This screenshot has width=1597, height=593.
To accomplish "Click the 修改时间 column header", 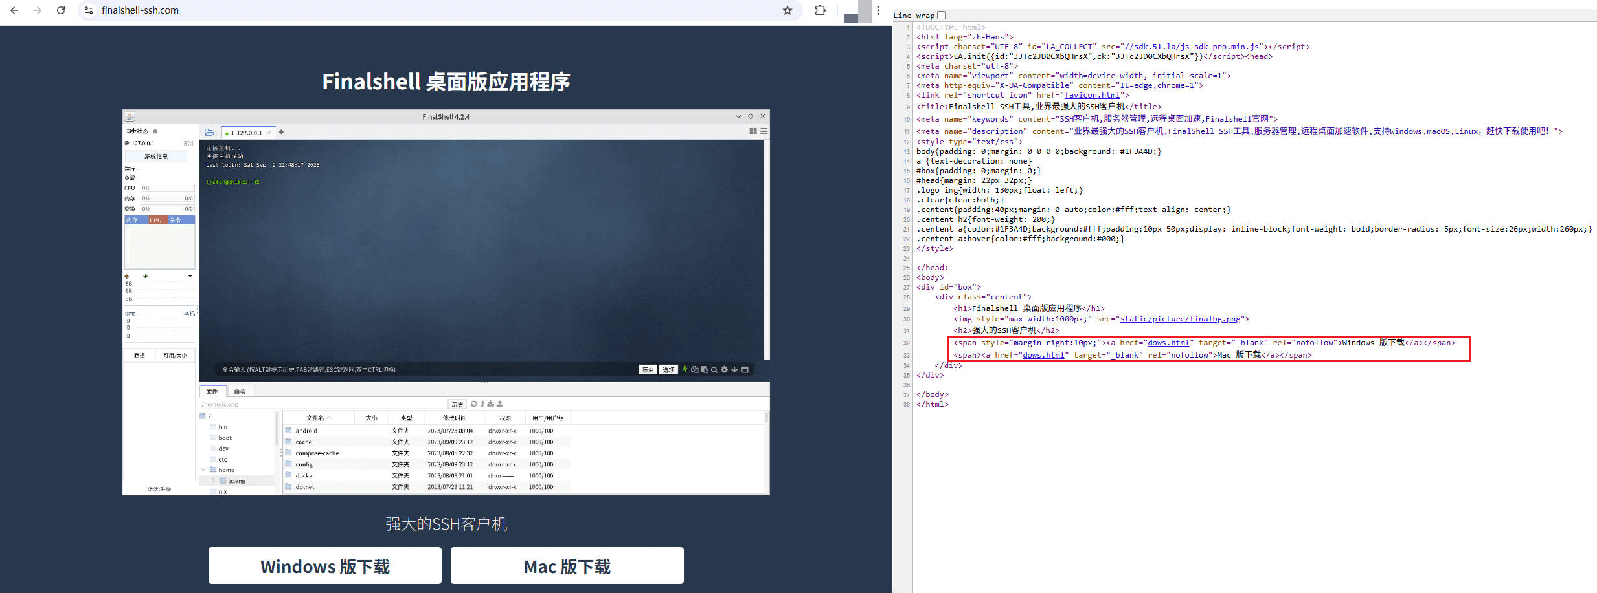I will 455,418.
